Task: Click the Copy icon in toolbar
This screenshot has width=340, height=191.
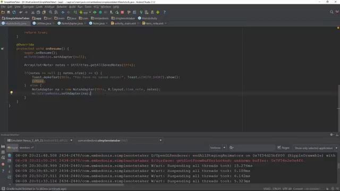Action: tap(38, 12)
